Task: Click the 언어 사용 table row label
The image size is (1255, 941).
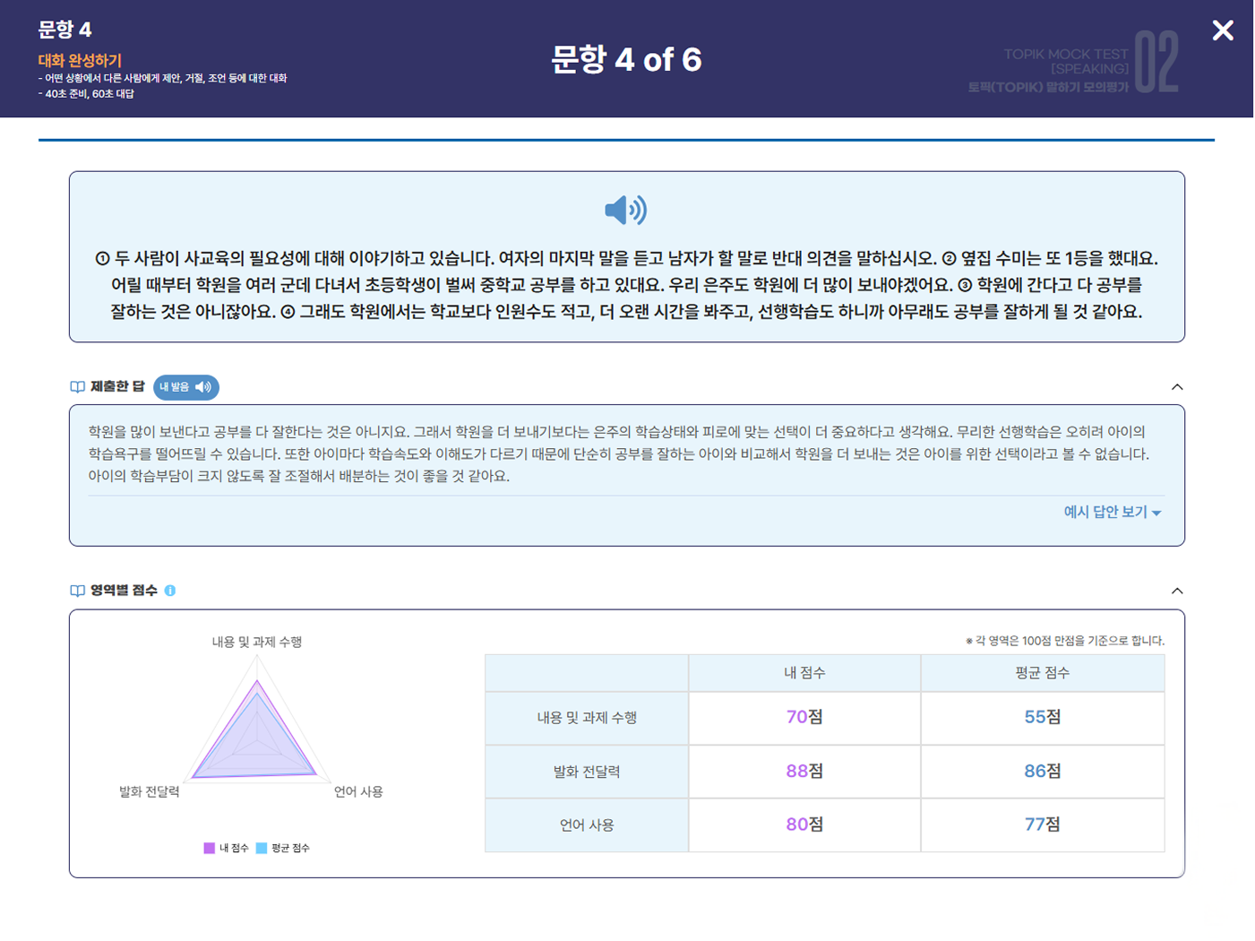Action: [587, 824]
